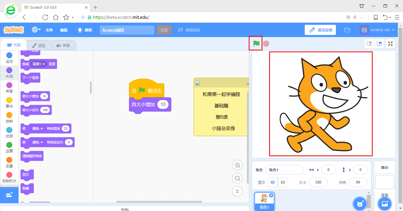
Task: Click the browser home icon
Action: coord(55,17)
